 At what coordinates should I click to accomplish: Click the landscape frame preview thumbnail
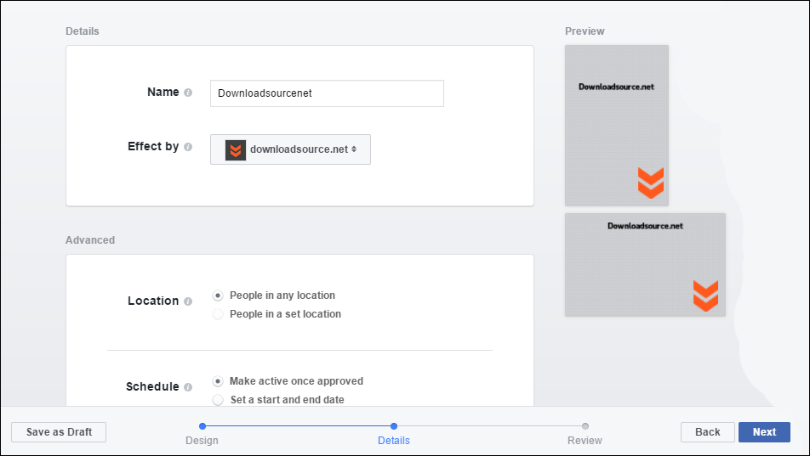(x=645, y=265)
